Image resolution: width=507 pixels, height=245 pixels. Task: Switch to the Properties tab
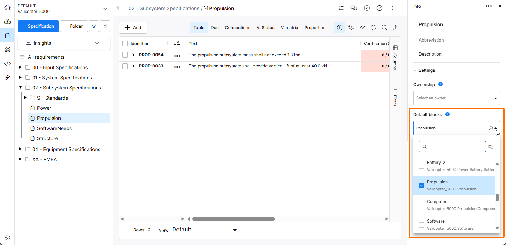[x=315, y=28]
